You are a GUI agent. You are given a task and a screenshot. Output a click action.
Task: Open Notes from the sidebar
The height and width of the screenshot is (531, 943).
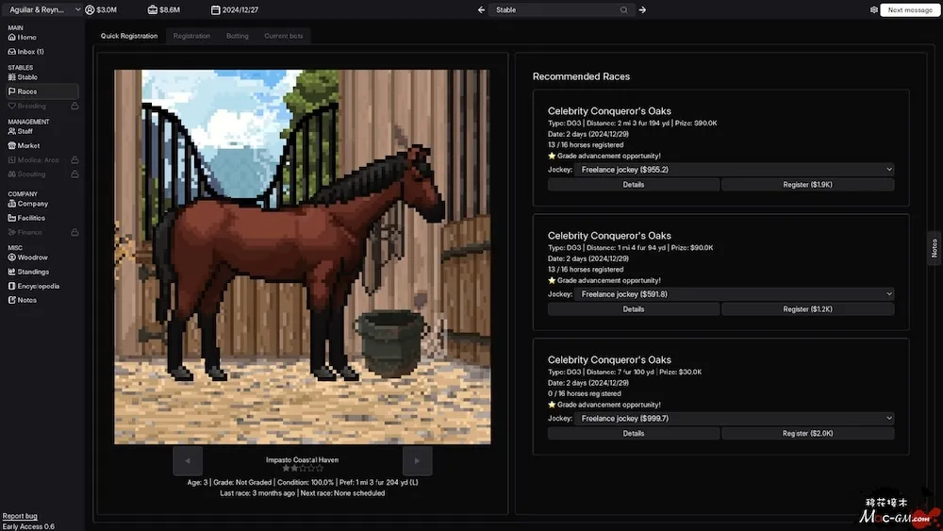[23, 300]
